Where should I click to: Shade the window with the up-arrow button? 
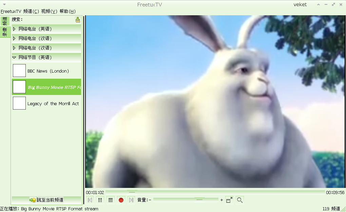tap(319, 4)
